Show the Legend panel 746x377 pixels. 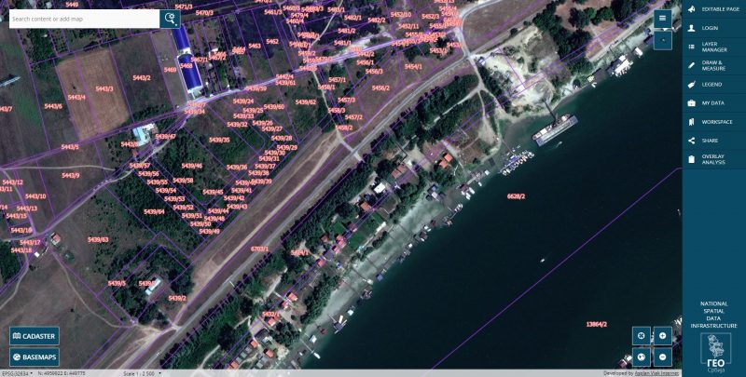[714, 85]
